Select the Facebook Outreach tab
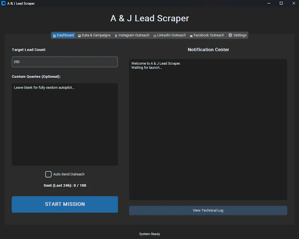 tap(207, 35)
